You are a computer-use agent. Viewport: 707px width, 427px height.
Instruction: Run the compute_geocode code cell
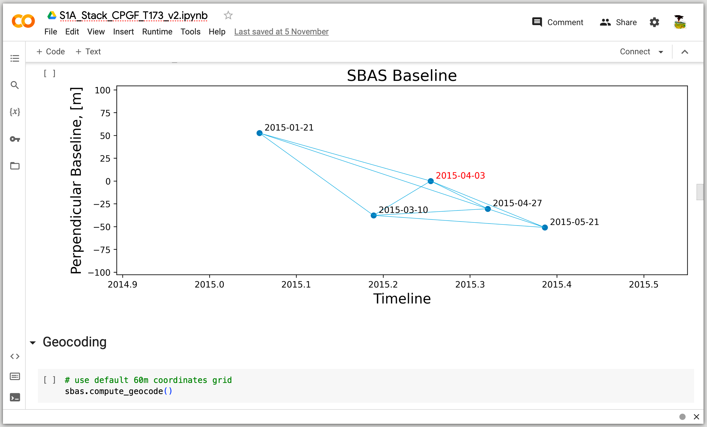click(49, 380)
